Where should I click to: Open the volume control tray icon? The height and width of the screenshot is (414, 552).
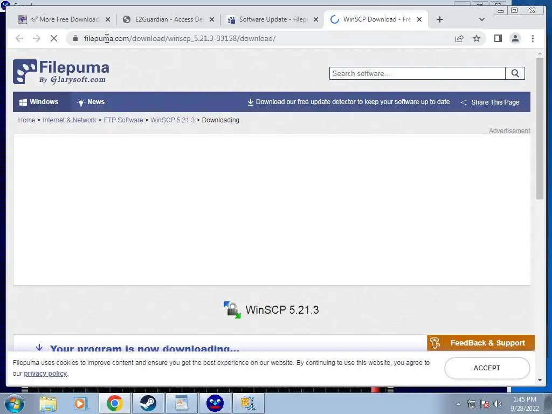coord(497,404)
